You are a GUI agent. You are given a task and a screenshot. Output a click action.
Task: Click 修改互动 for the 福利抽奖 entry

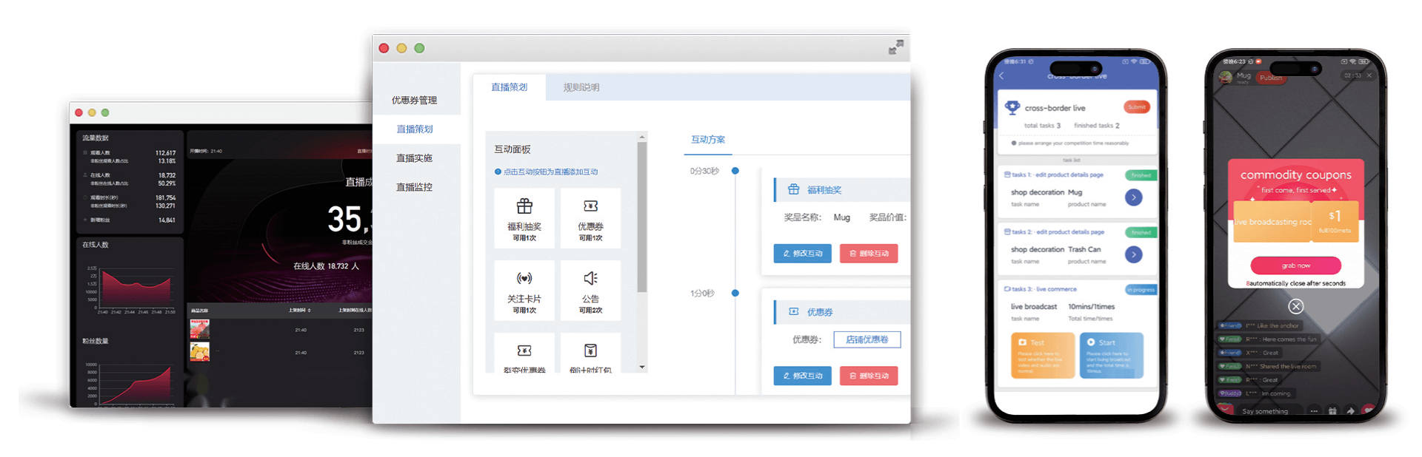[x=802, y=254]
